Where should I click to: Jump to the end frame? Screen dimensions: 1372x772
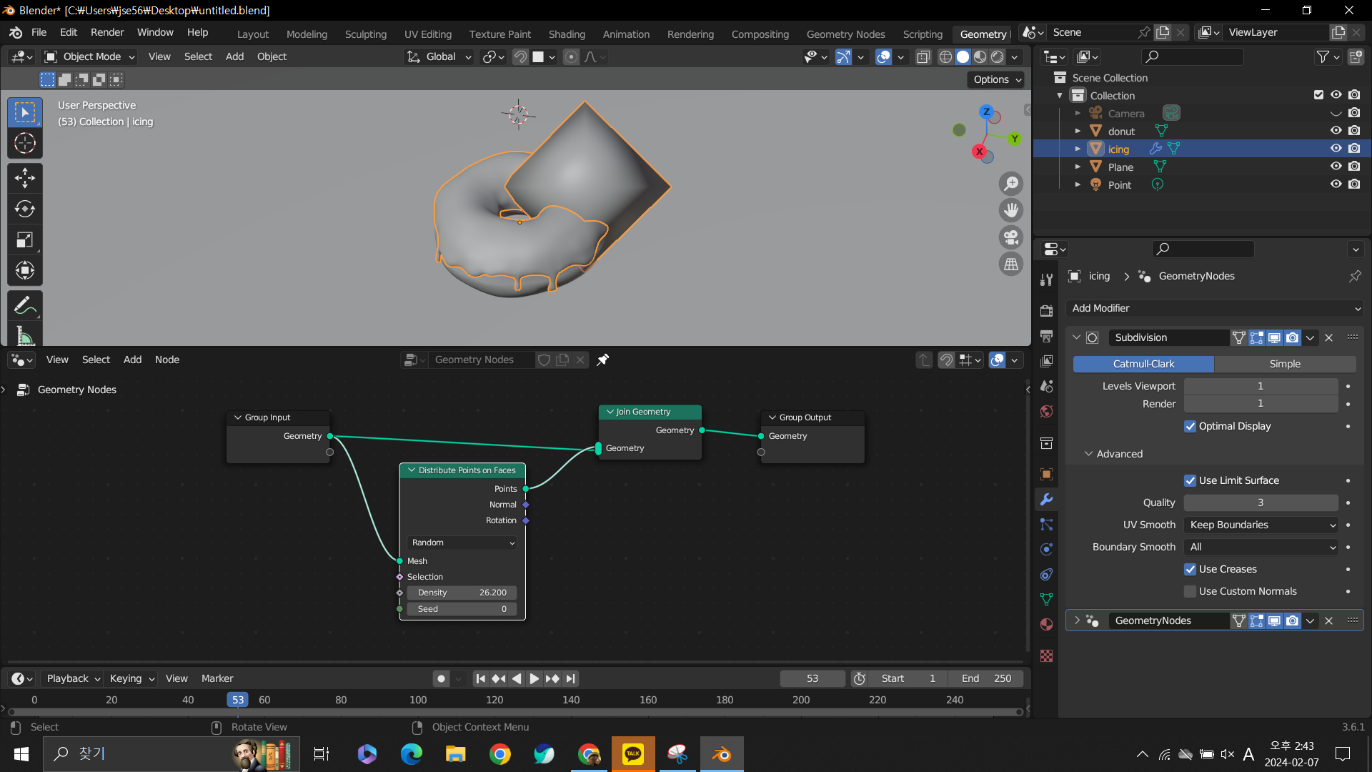click(570, 678)
